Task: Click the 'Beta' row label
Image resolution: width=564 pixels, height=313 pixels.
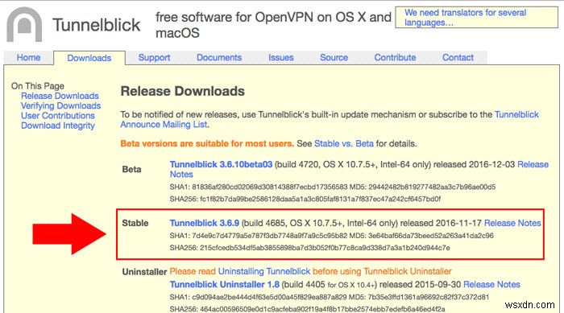Action: point(131,169)
